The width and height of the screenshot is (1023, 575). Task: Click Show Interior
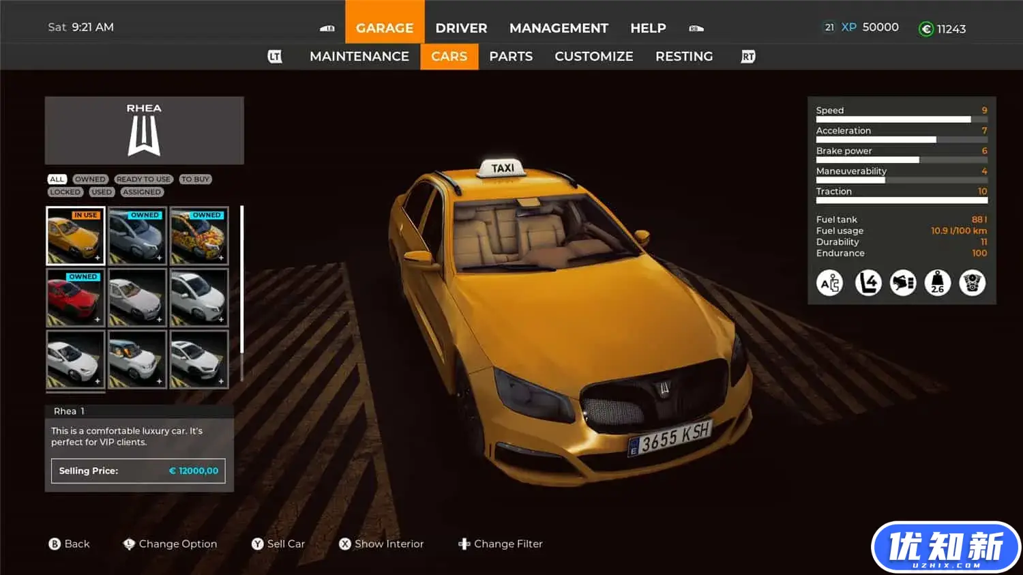click(381, 544)
